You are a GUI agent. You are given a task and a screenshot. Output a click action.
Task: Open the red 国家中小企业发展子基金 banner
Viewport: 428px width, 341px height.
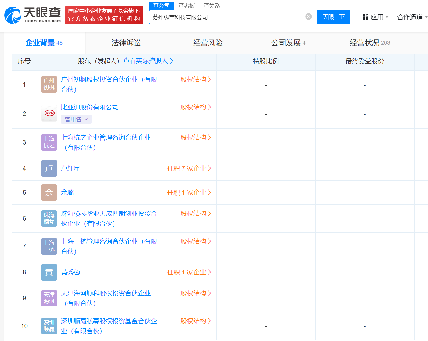pos(104,15)
